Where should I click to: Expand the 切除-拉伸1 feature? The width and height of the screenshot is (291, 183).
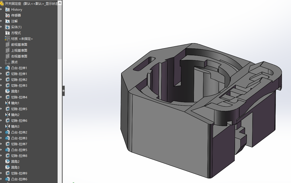(1, 74)
